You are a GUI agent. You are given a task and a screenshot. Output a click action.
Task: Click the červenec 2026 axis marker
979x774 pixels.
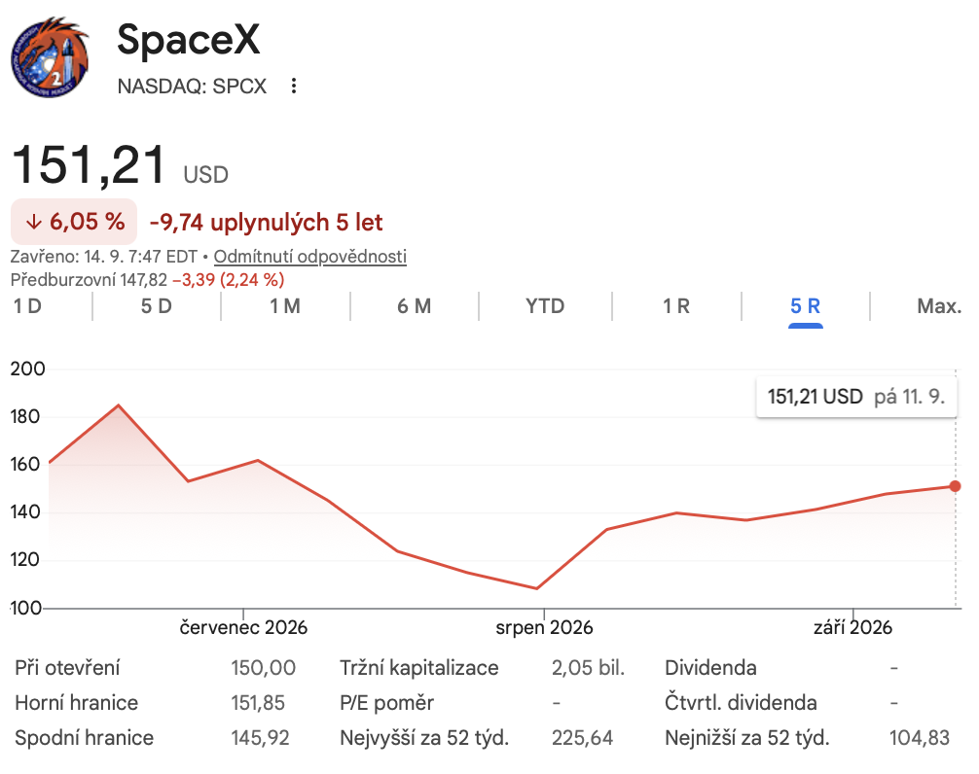243,627
